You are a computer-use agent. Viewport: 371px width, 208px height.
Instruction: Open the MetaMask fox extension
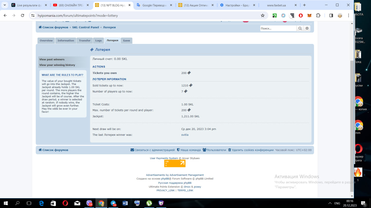pos(309,16)
